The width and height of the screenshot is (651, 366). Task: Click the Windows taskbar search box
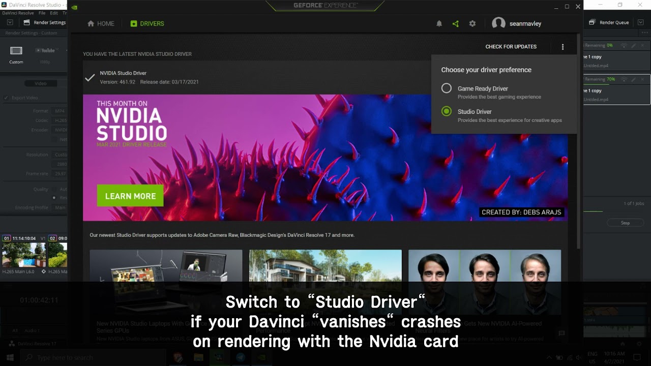(x=94, y=357)
